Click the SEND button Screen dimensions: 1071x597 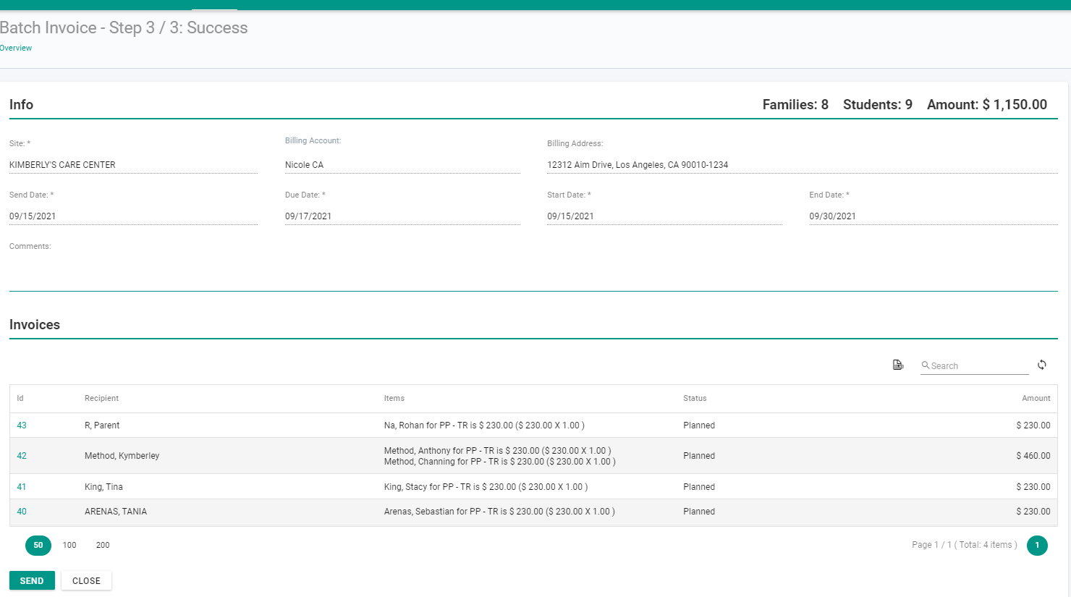coord(32,580)
